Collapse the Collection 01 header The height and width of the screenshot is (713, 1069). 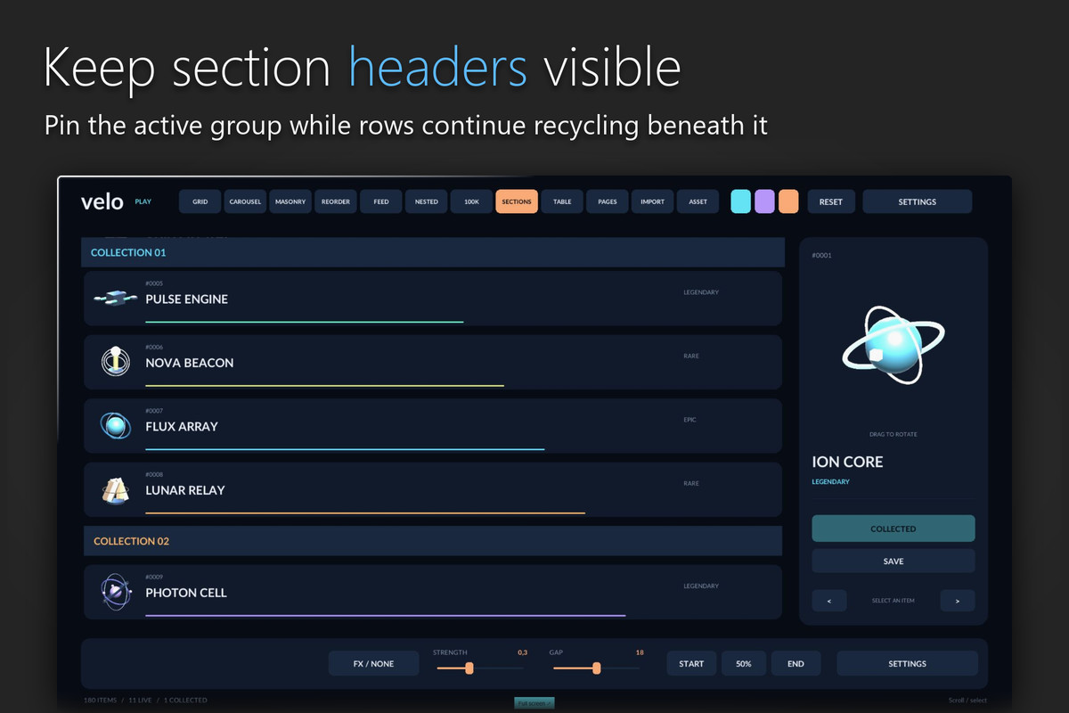pyautogui.click(x=433, y=252)
